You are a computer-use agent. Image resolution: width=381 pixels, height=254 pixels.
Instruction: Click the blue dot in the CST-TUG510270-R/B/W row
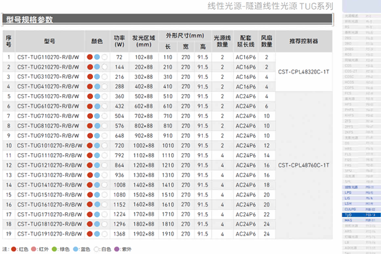pyautogui.click(x=97, y=96)
